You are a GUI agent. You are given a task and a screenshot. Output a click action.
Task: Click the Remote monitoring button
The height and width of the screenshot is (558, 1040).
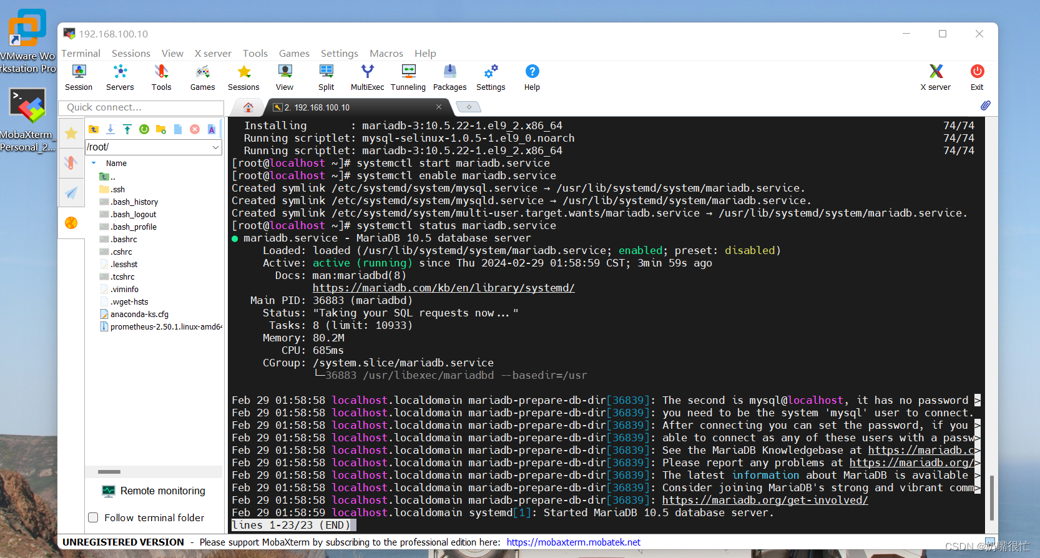coord(154,491)
